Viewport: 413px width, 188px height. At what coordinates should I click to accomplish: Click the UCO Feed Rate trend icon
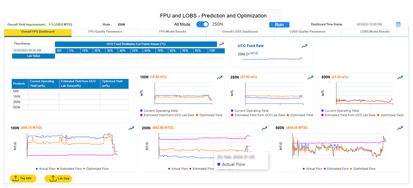pos(305,46)
